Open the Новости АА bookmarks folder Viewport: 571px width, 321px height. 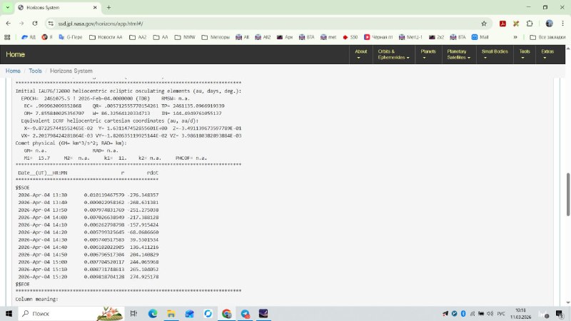[106, 37]
